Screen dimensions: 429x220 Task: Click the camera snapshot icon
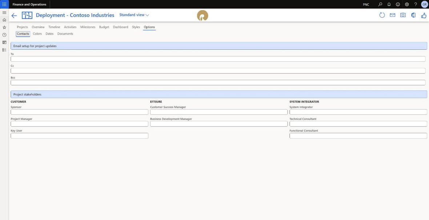click(403, 15)
